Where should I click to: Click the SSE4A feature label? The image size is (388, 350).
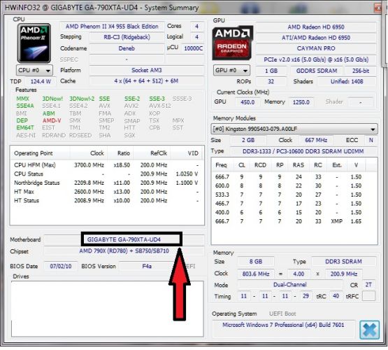pos(25,106)
